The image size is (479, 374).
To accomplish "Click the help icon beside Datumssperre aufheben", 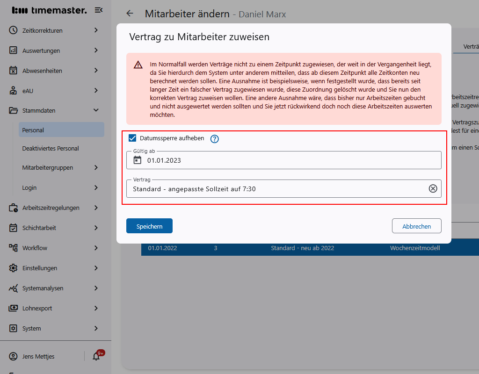I will click(x=214, y=138).
